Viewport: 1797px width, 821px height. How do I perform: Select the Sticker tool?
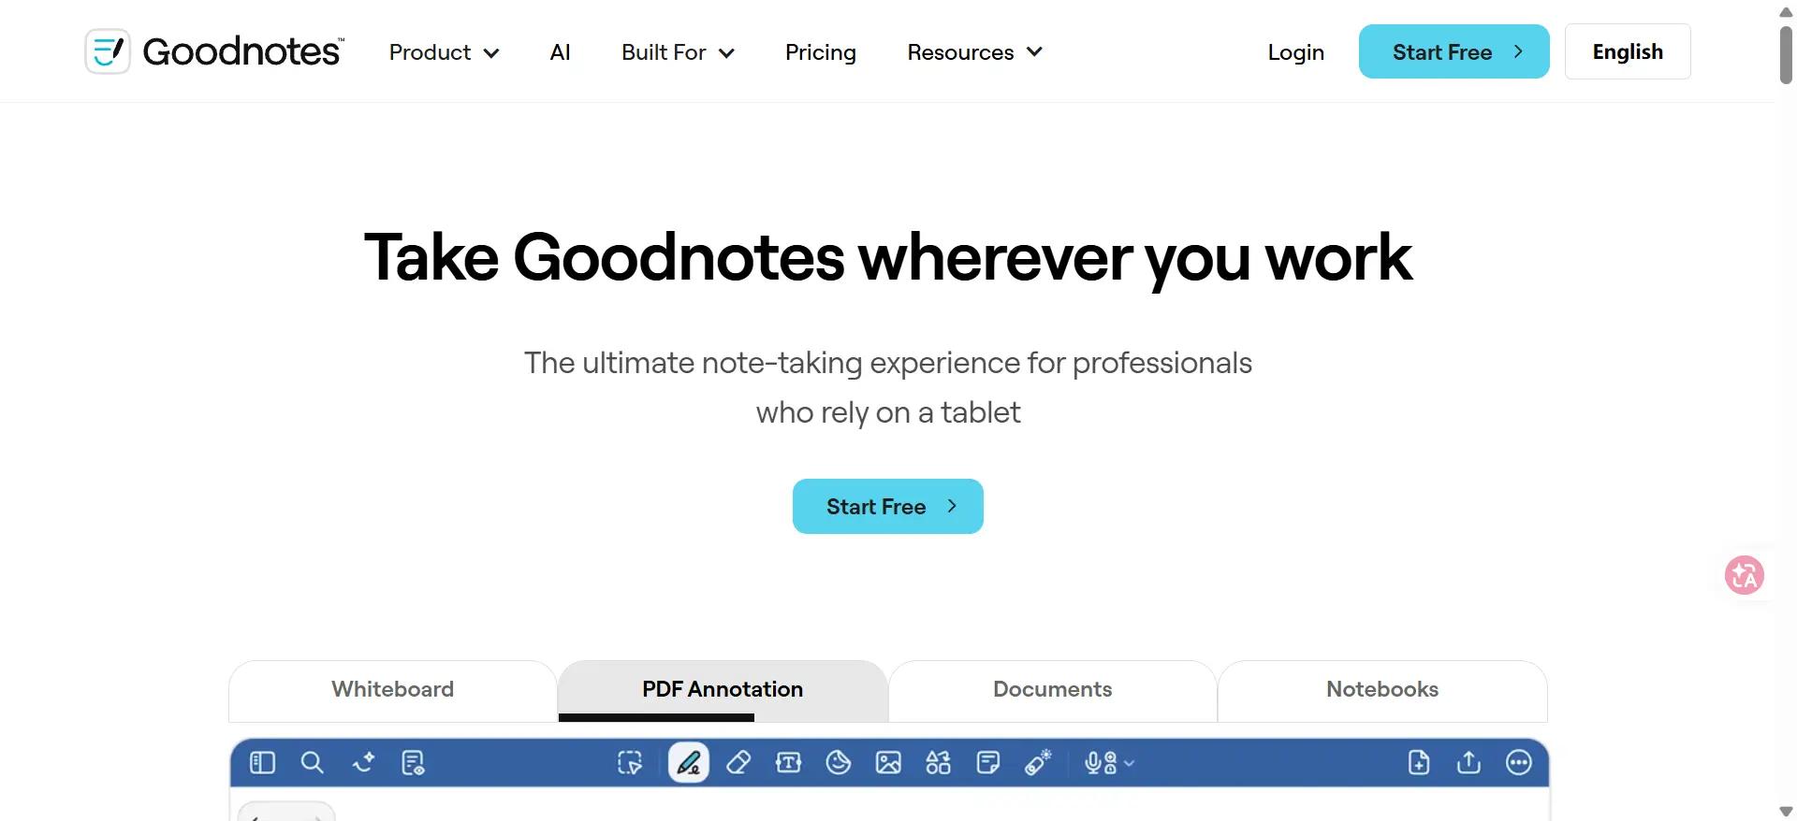point(839,763)
